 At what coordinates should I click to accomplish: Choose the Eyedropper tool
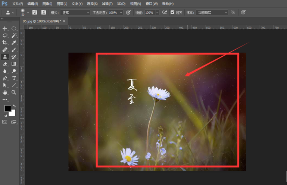click(x=14, y=43)
